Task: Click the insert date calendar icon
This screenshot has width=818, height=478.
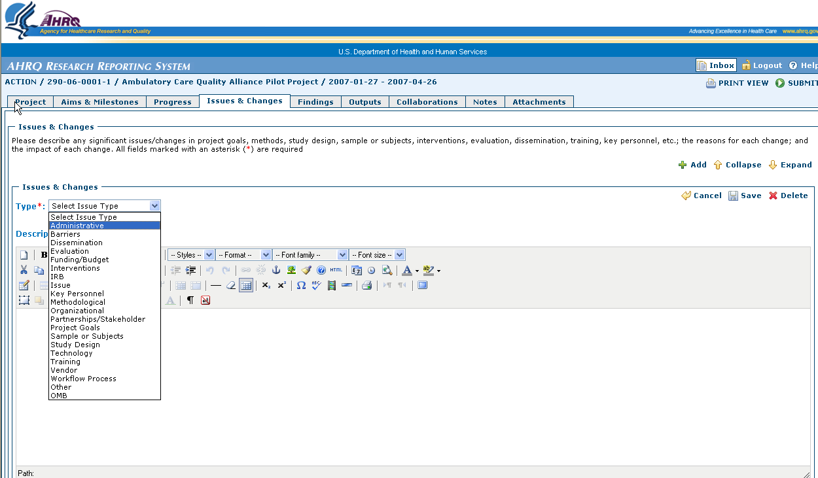Action: pos(357,270)
